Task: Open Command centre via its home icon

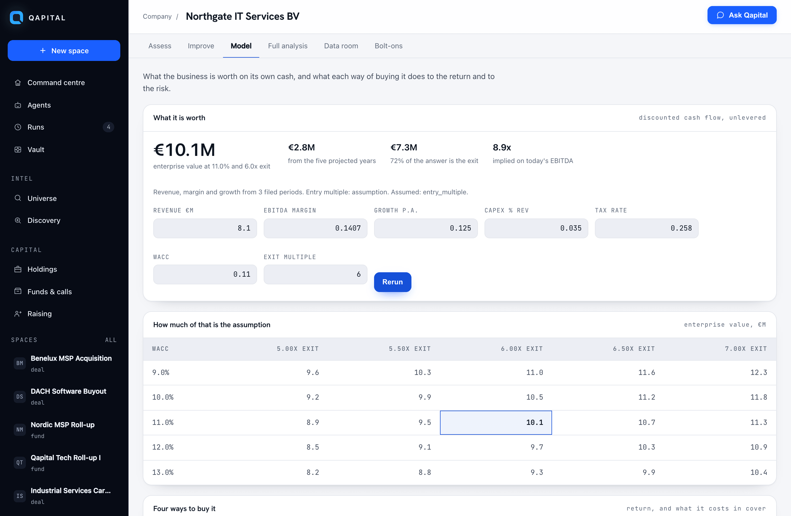Action: click(18, 83)
